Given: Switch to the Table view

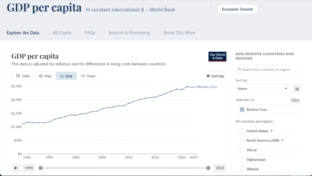Looking at the screenshot, I should point(23,76).
